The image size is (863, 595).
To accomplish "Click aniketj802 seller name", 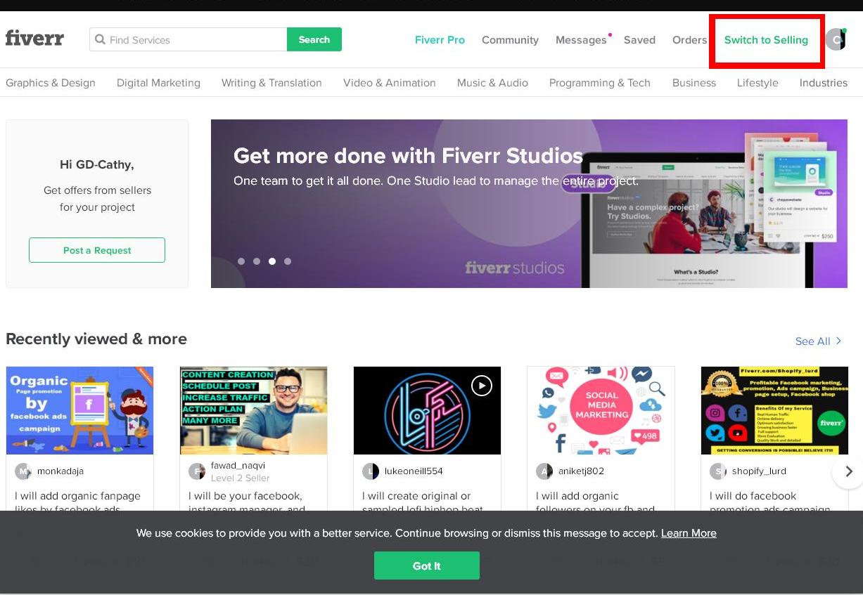I will [x=581, y=471].
